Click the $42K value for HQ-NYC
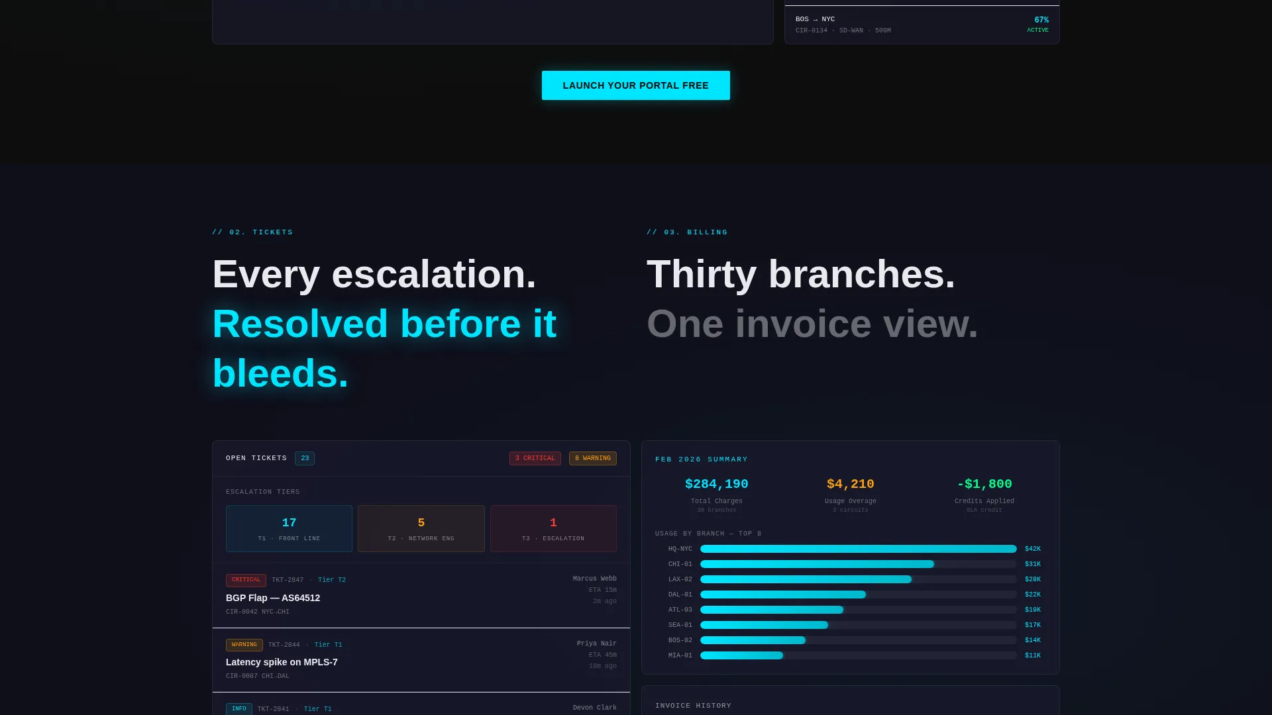The width and height of the screenshot is (1272, 715). [1032, 549]
